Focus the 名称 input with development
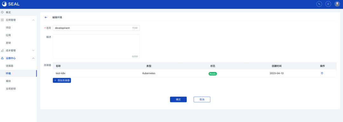The width and height of the screenshot is (343, 122). (x=96, y=28)
